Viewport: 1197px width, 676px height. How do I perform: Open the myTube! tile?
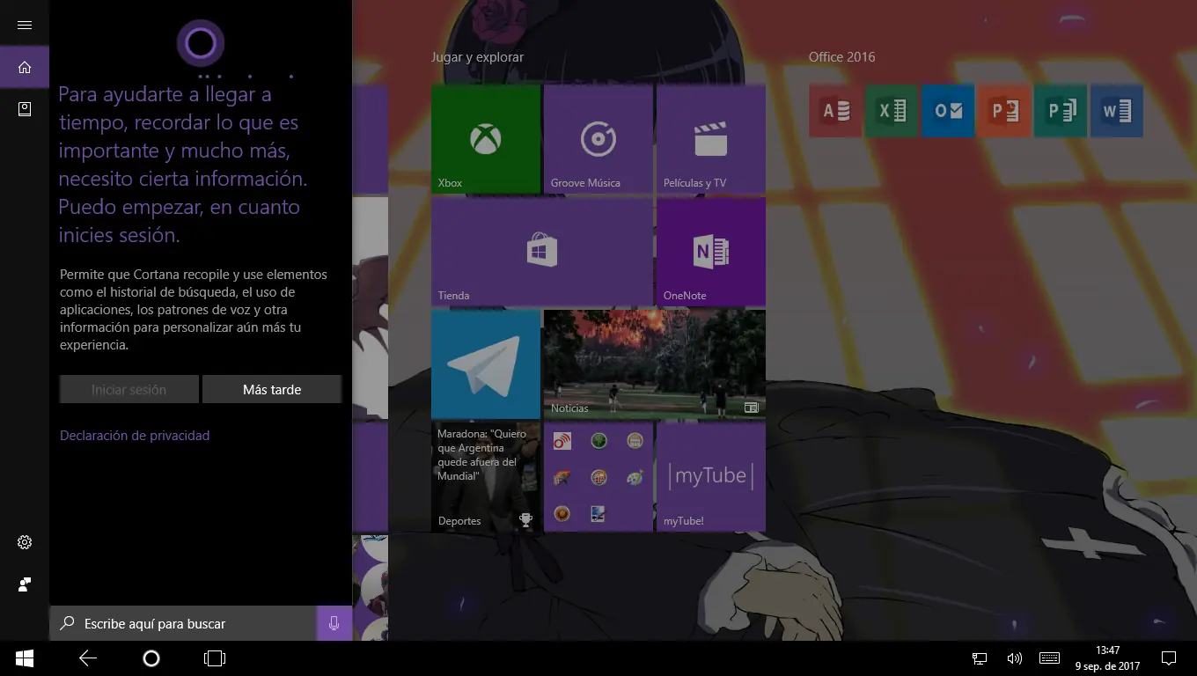[710, 477]
